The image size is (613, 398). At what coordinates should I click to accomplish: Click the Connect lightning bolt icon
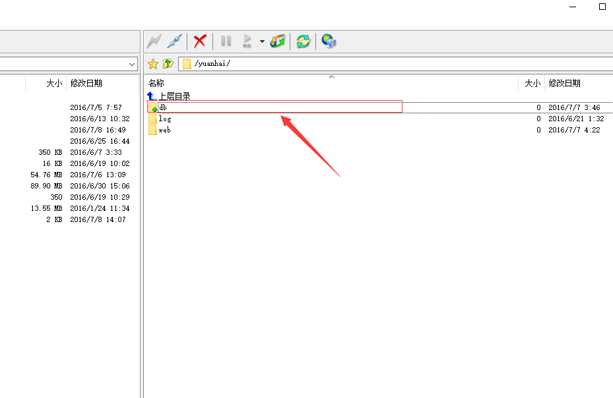coord(154,41)
